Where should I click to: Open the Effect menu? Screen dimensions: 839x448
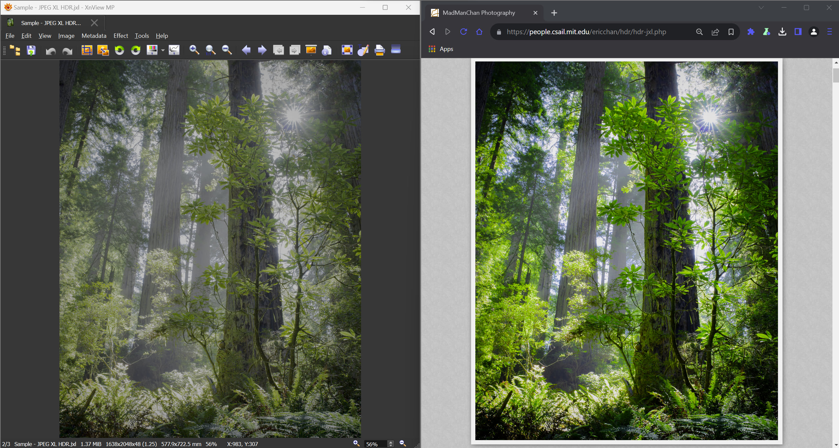(121, 35)
